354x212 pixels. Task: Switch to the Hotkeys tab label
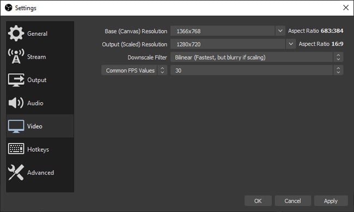pos(38,149)
